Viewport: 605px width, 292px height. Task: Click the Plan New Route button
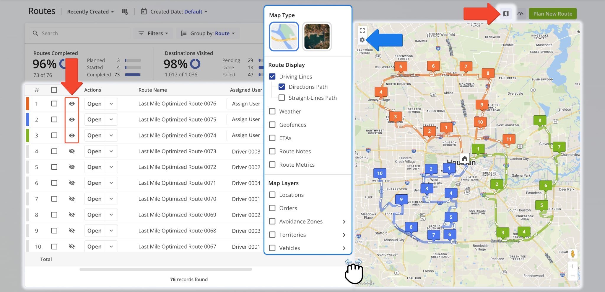pos(552,14)
